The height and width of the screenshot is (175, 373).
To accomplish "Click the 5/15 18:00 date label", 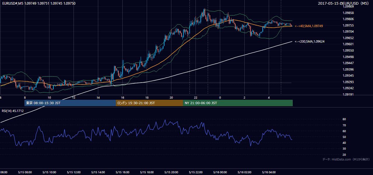I will (x=147, y=172).
